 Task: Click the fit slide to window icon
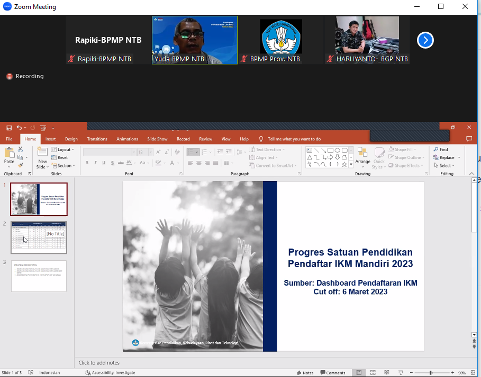pos(474,372)
